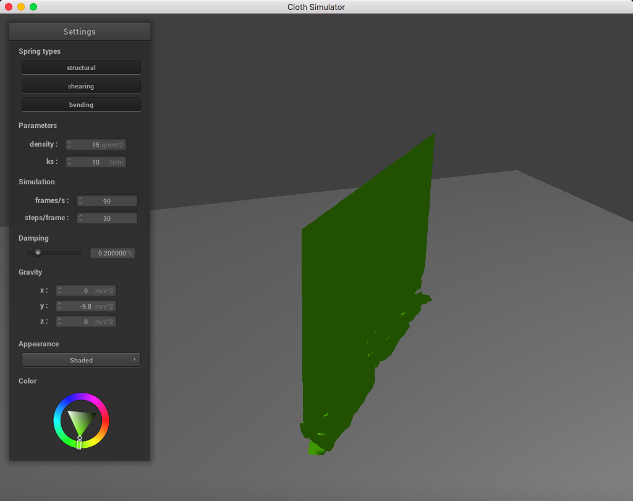
Task: Click the frames/s stepper arrows
Action: tap(80, 201)
